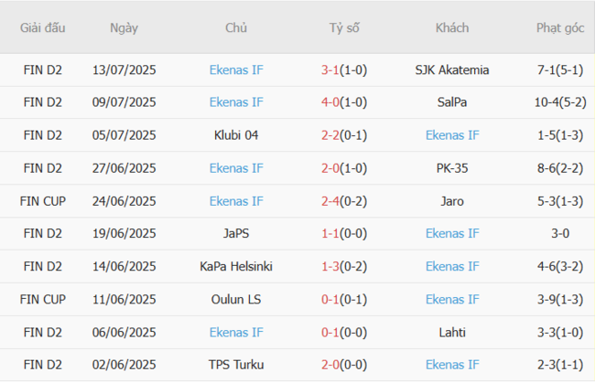The width and height of the screenshot is (595, 383).
Task: Click the "Phạt góc" column header
Action: tap(560, 27)
